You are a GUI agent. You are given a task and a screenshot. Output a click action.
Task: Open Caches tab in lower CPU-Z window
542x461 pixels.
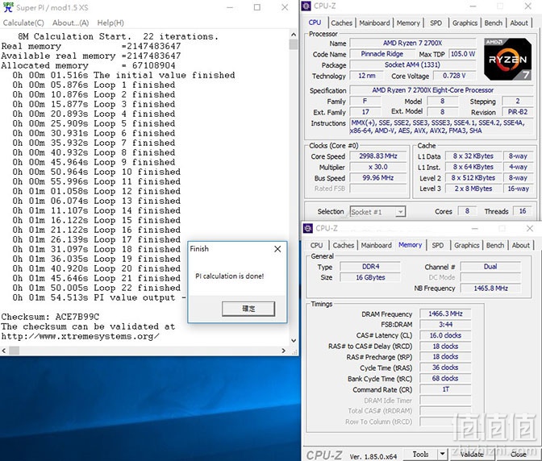tap(344, 245)
